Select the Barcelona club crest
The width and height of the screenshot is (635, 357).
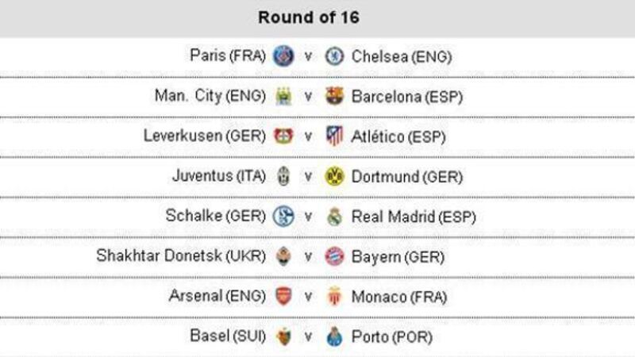click(334, 97)
